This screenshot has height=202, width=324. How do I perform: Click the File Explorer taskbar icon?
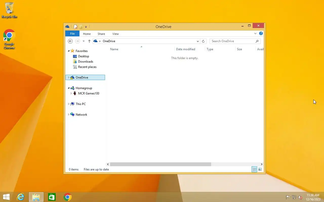36,197
